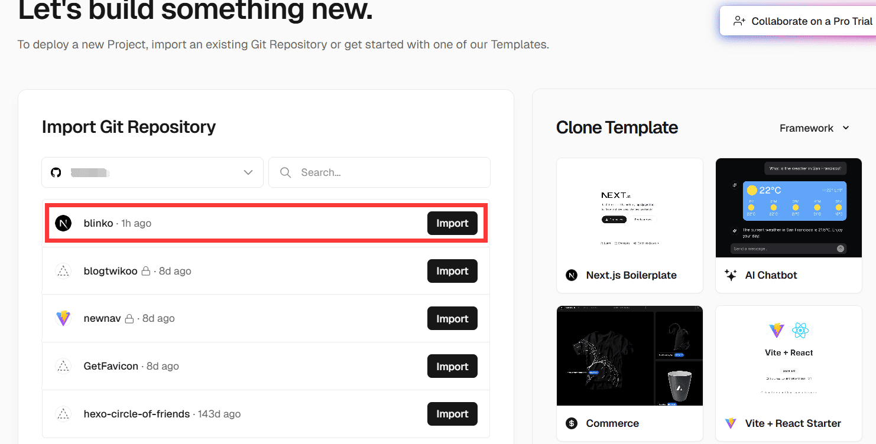The width and height of the screenshot is (876, 444).
Task: Open the AI Chatbot template thumbnail
Action: pyautogui.click(x=789, y=208)
